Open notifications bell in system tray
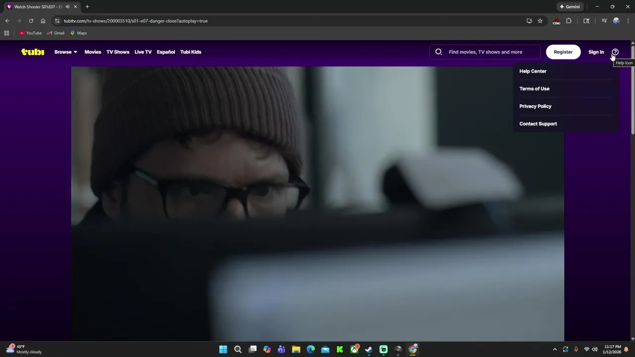Image resolution: width=635 pixels, height=357 pixels. pyautogui.click(x=627, y=350)
